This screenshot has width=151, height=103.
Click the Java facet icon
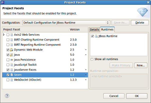pyautogui.click(x=12, y=55)
